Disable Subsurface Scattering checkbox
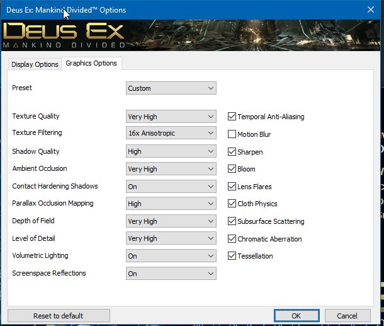Viewport: 384px width, 326px height. 232,221
